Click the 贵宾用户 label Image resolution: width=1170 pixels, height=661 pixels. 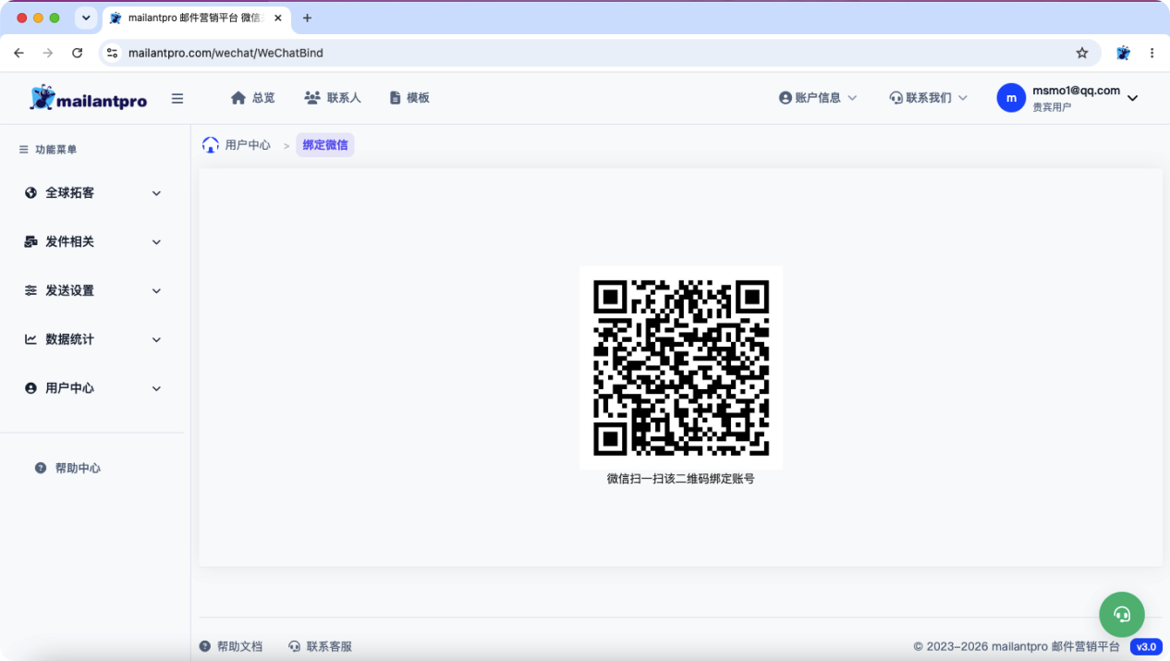pyautogui.click(x=1052, y=107)
